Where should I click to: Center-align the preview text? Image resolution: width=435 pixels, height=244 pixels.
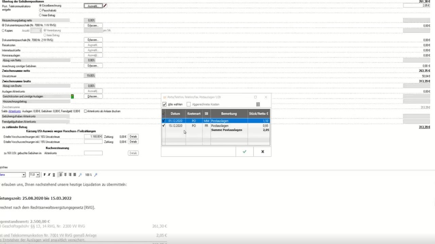point(66,175)
